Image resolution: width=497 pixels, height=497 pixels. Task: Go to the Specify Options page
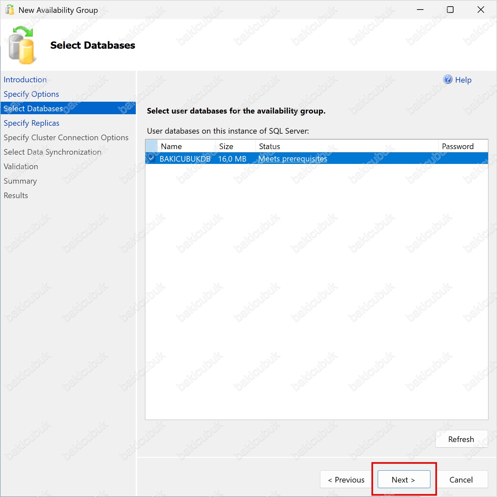point(31,94)
